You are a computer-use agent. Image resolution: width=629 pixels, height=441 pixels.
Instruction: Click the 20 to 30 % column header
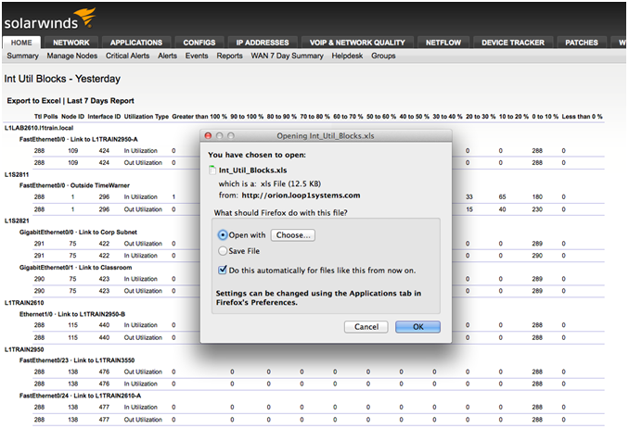481,117
